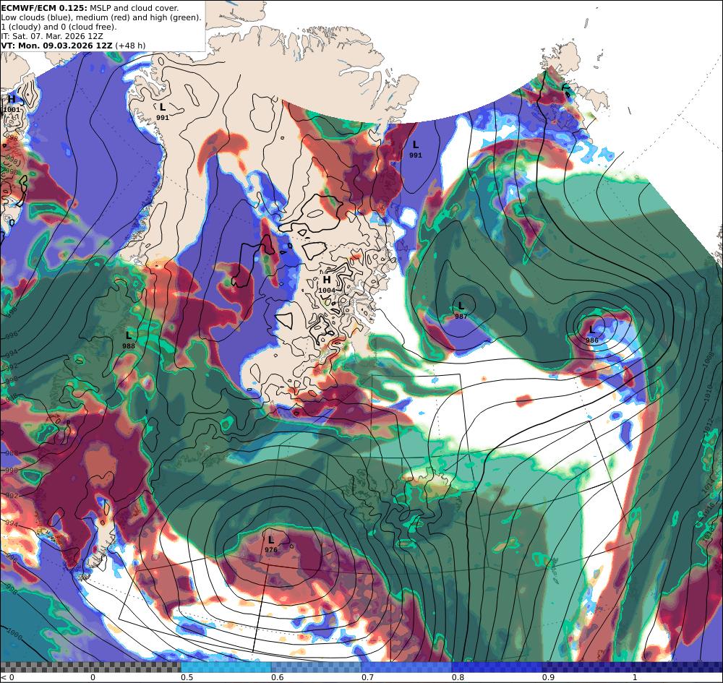The width and height of the screenshot is (723, 683).
Task: Click the light blue 0.5–0.6 colorbar segment
Action: pyautogui.click(x=226, y=667)
